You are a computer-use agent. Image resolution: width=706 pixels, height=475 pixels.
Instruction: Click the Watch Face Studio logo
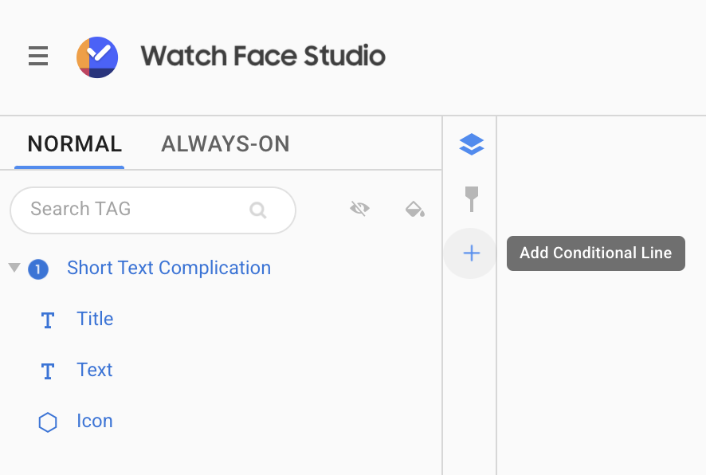pos(97,57)
